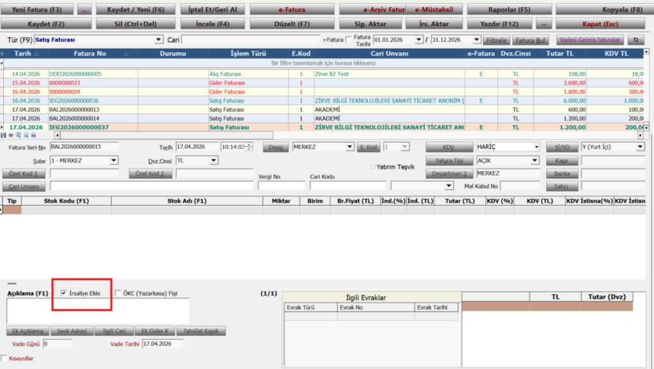Image resolution: width=654 pixels, height=369 pixels.
Task: Expand the Depo MERKEZ dropdown
Action: pos(349,147)
